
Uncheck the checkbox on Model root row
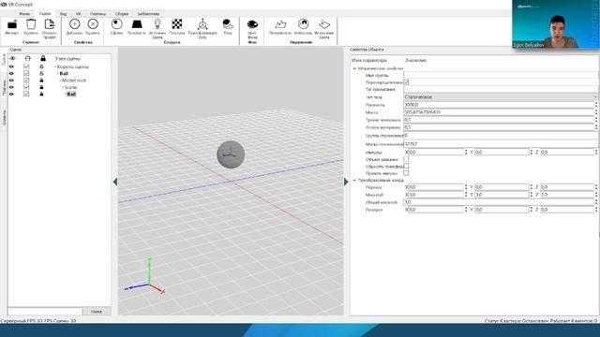pyautogui.click(x=26, y=81)
